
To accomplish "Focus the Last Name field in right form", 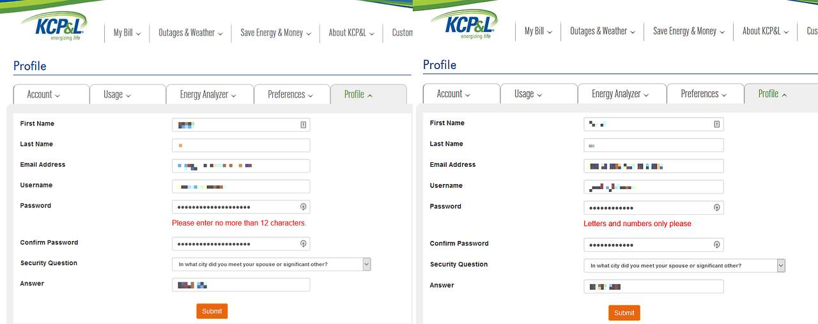I will [654, 145].
